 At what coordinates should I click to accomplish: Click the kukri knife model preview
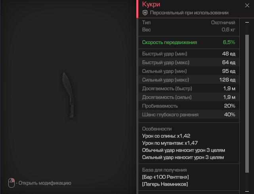coord(68,95)
